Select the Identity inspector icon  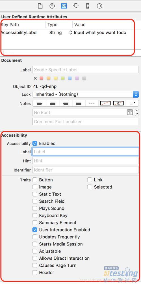pos(64,6)
